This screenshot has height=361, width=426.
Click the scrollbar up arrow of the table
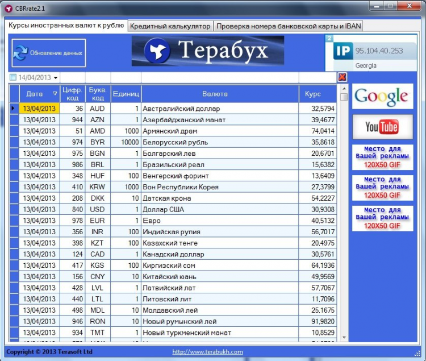tap(344, 89)
